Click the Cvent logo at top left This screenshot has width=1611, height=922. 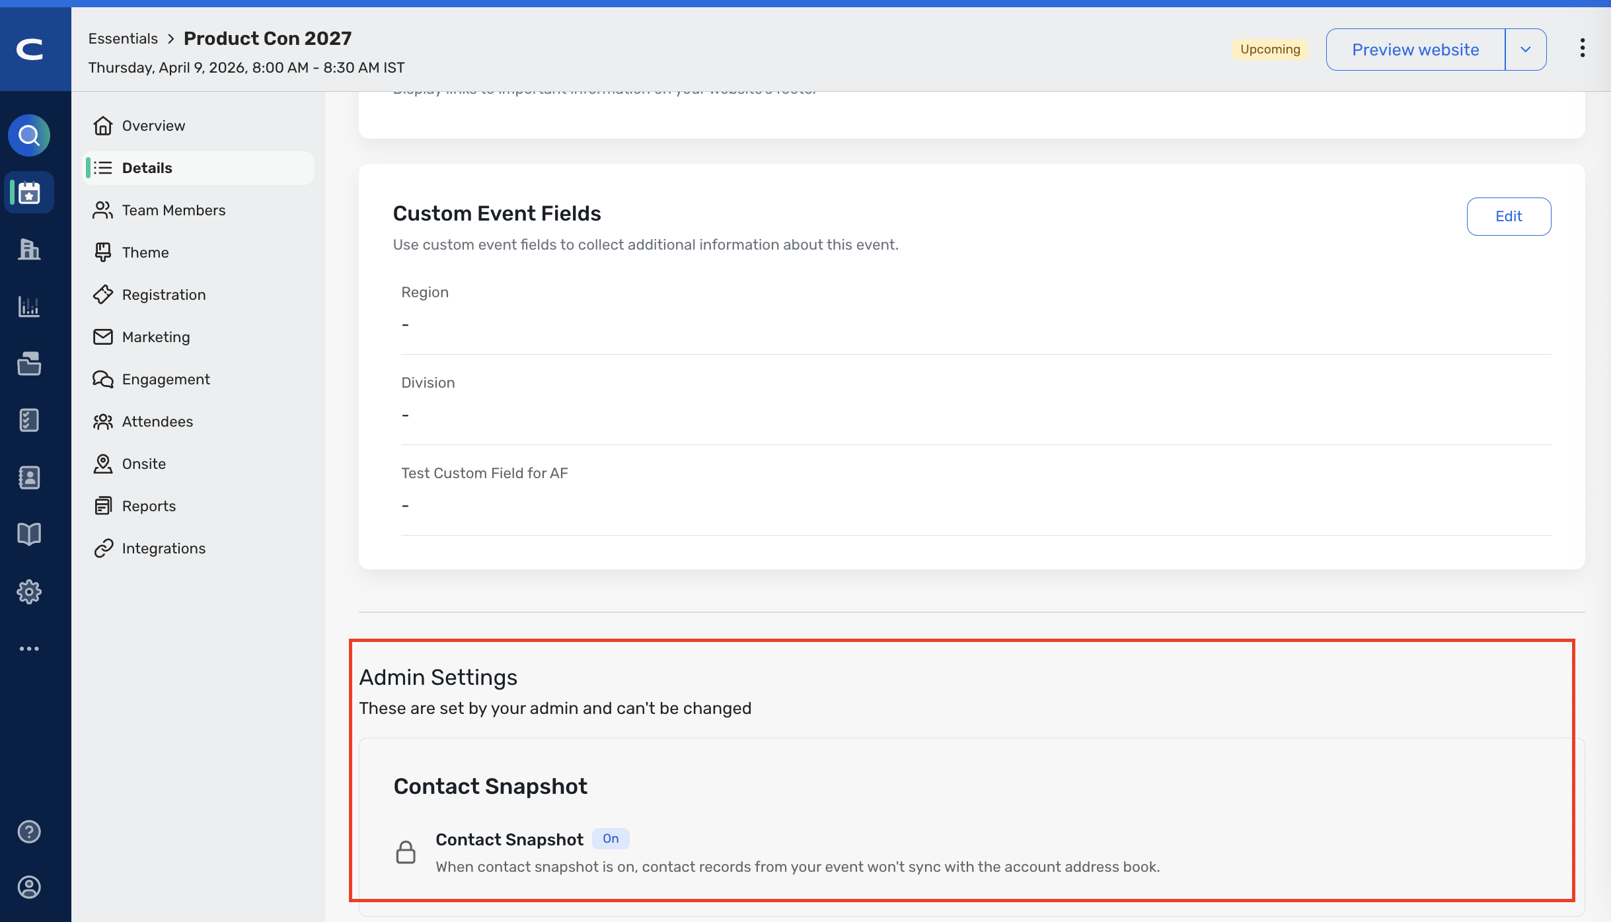pos(30,49)
